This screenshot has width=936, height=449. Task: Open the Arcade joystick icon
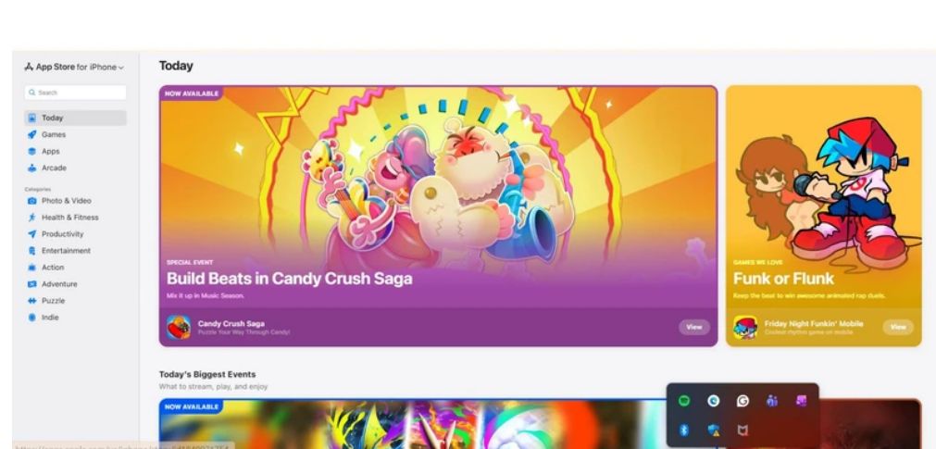click(x=32, y=168)
